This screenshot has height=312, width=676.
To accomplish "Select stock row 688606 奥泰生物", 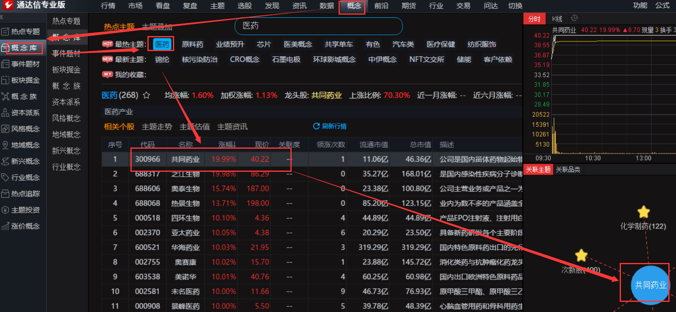I will click(x=312, y=188).
